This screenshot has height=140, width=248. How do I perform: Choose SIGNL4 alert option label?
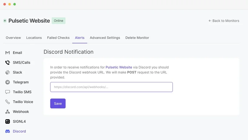[x=19, y=121]
